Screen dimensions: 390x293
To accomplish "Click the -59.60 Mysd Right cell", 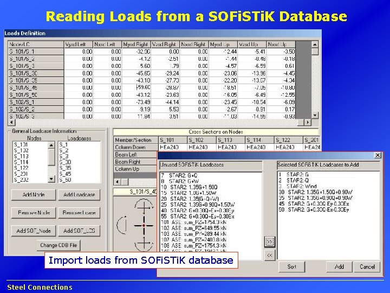I will [136, 87].
